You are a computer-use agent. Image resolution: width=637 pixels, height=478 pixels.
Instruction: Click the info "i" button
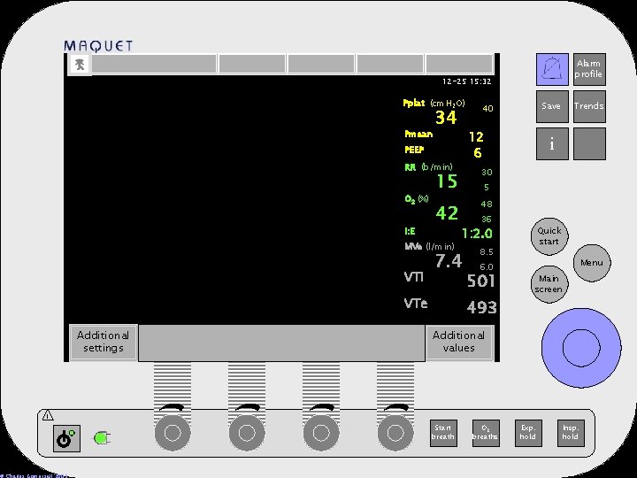point(552,143)
